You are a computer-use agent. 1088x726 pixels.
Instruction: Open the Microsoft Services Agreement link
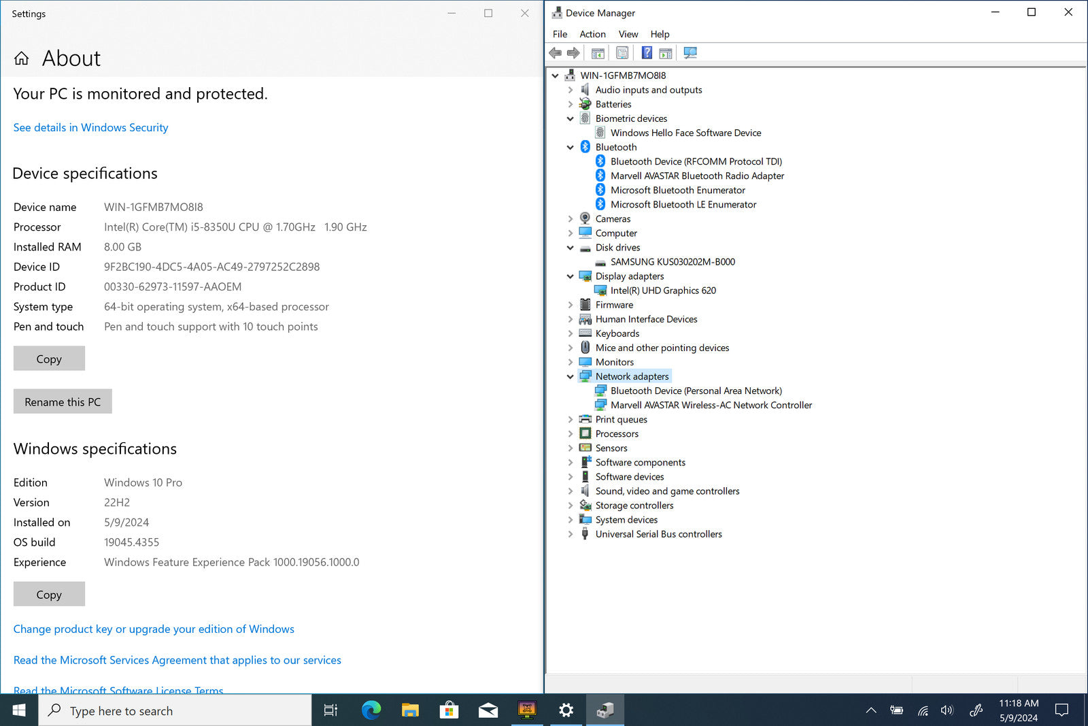177,660
